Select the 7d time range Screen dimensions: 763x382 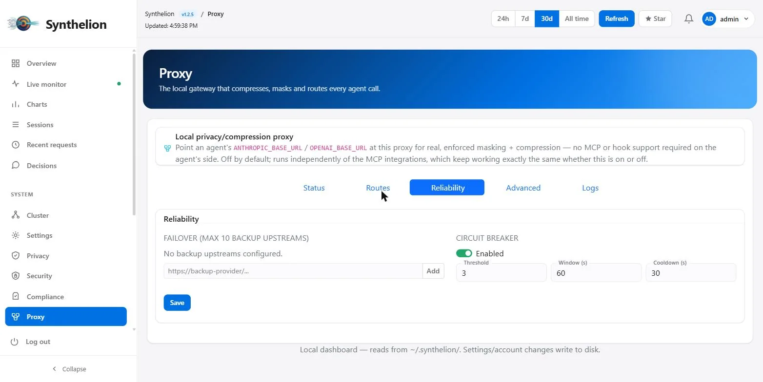pos(525,19)
